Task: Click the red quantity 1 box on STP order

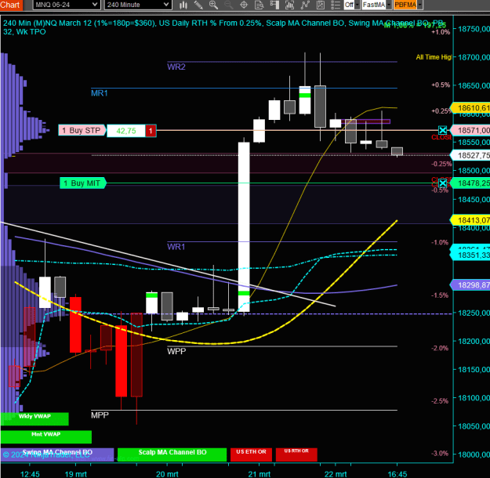Action: pos(151,131)
